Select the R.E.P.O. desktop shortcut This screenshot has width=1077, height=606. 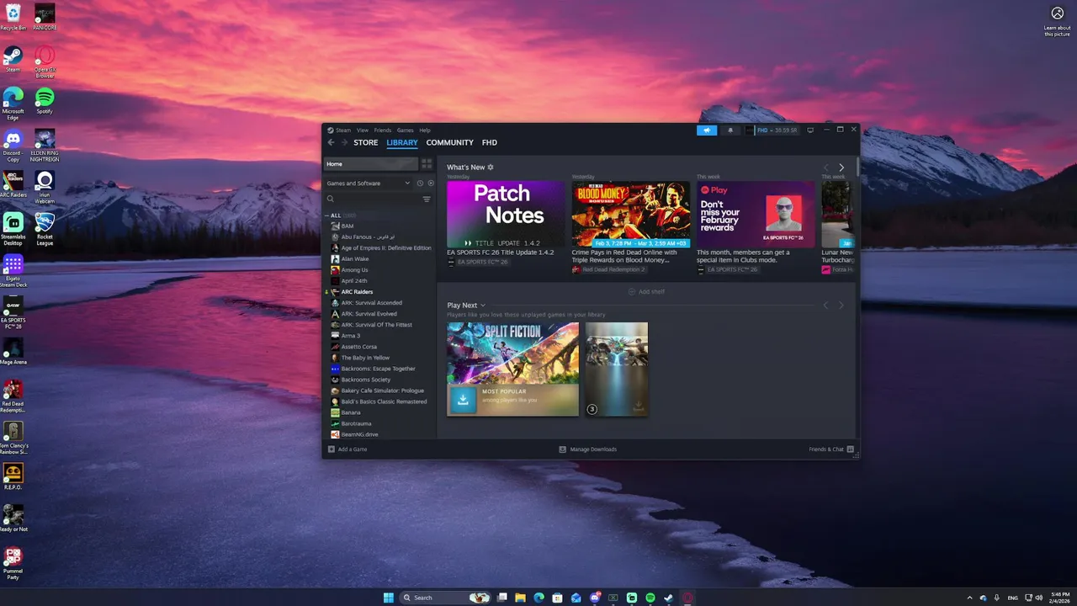point(13,476)
